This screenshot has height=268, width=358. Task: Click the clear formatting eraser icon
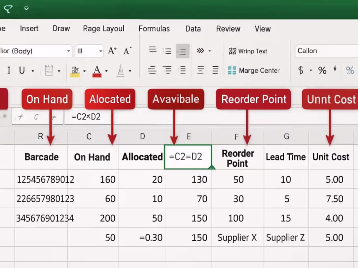[x=120, y=70]
